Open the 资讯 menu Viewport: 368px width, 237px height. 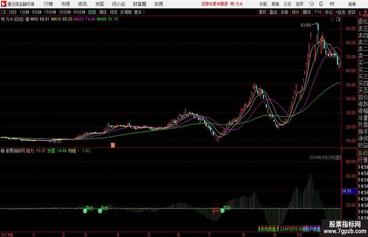click(82, 4)
